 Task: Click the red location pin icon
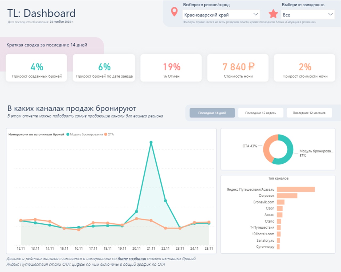(x=174, y=12)
